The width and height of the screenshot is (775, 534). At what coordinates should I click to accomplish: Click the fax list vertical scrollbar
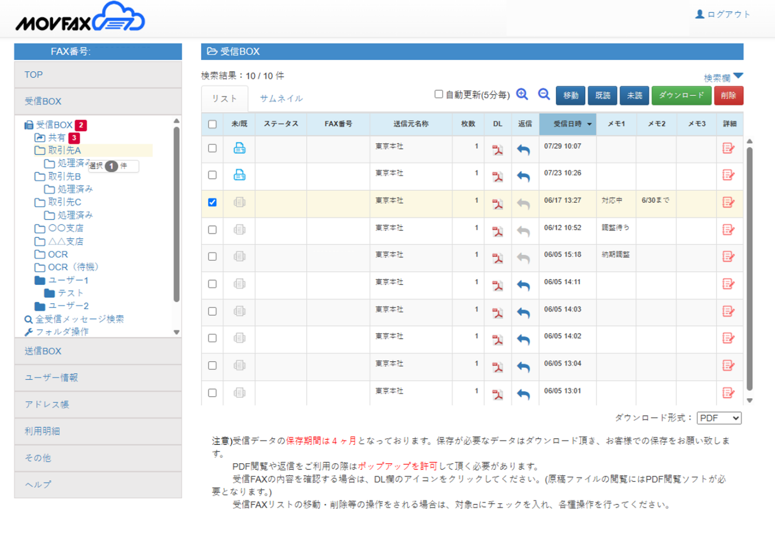pos(750,268)
